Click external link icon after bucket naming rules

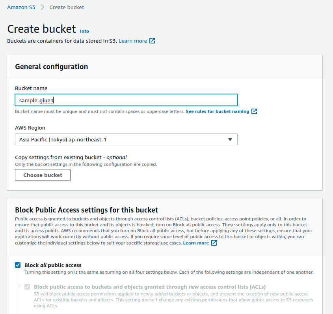click(254, 111)
